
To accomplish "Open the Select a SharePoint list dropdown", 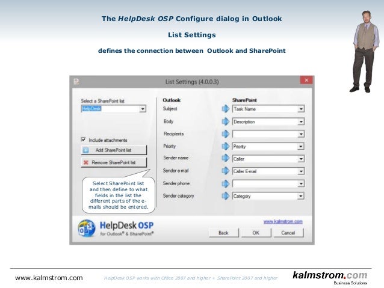I will click(x=143, y=109).
